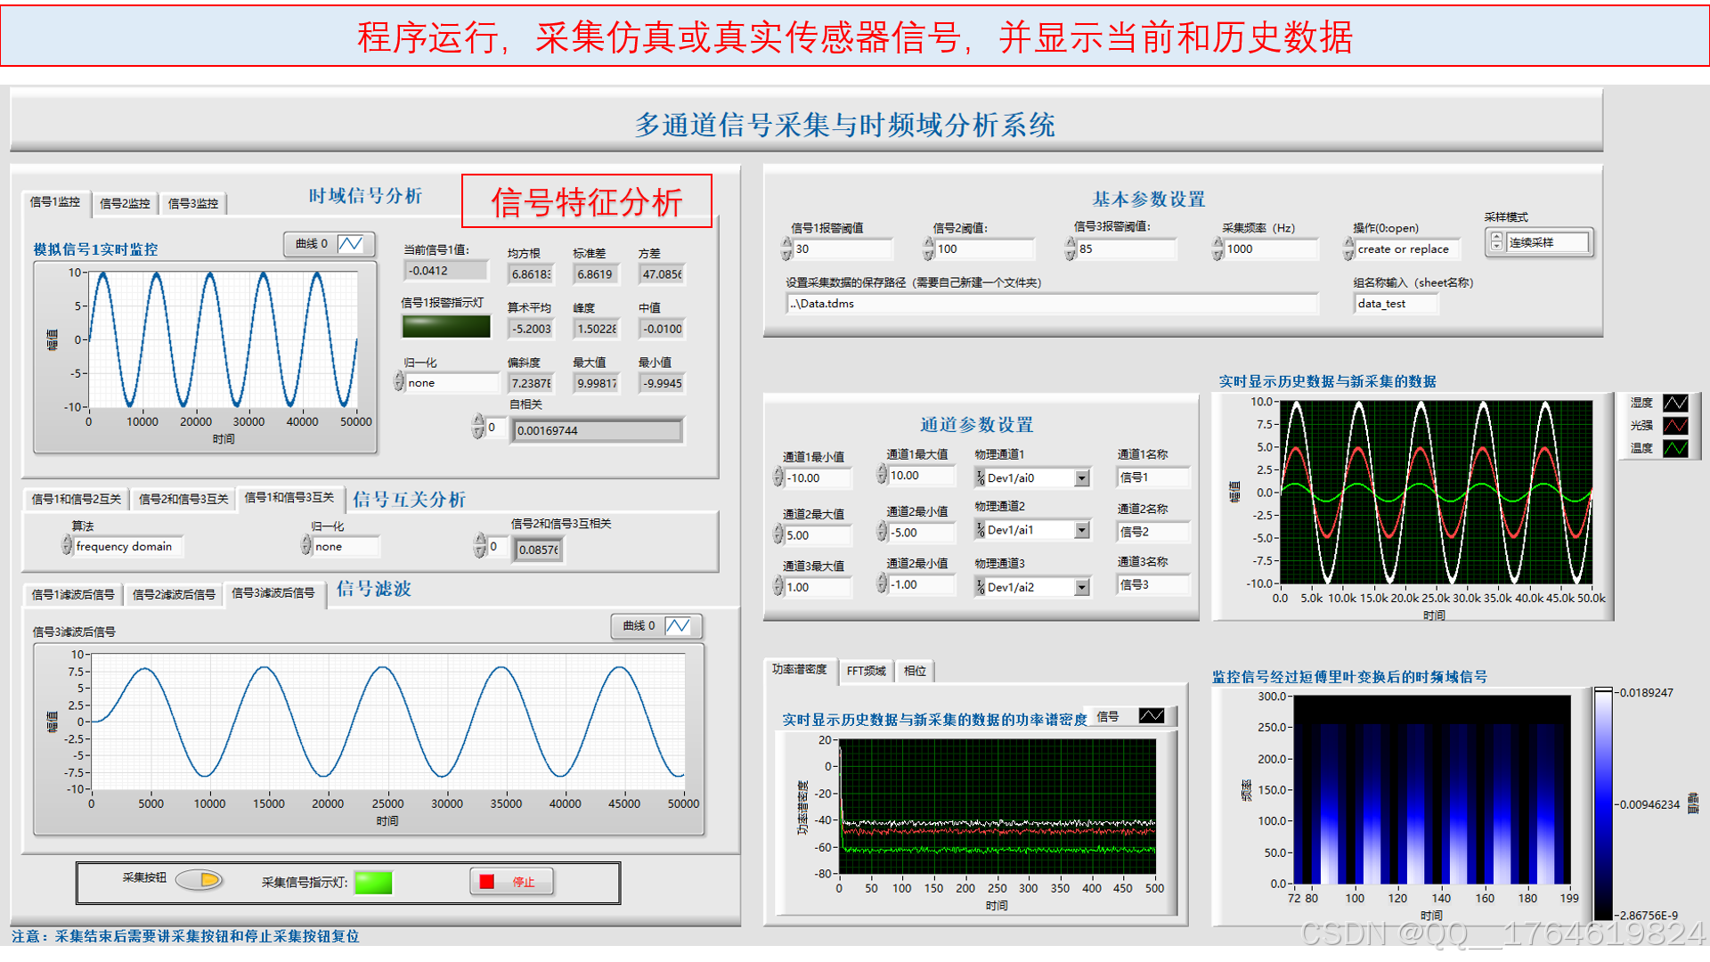This screenshot has width=1710, height=962.
Task: Switch to the FFT频域 tab
Action: click(866, 671)
